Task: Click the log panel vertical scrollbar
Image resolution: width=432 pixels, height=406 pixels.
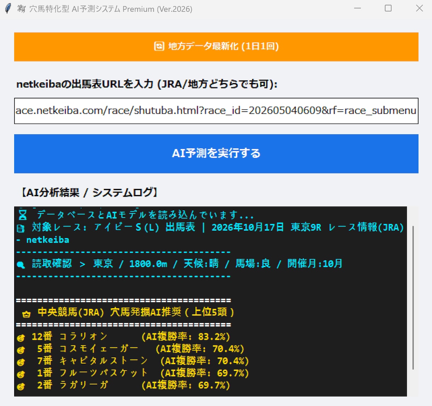Action: click(x=413, y=298)
